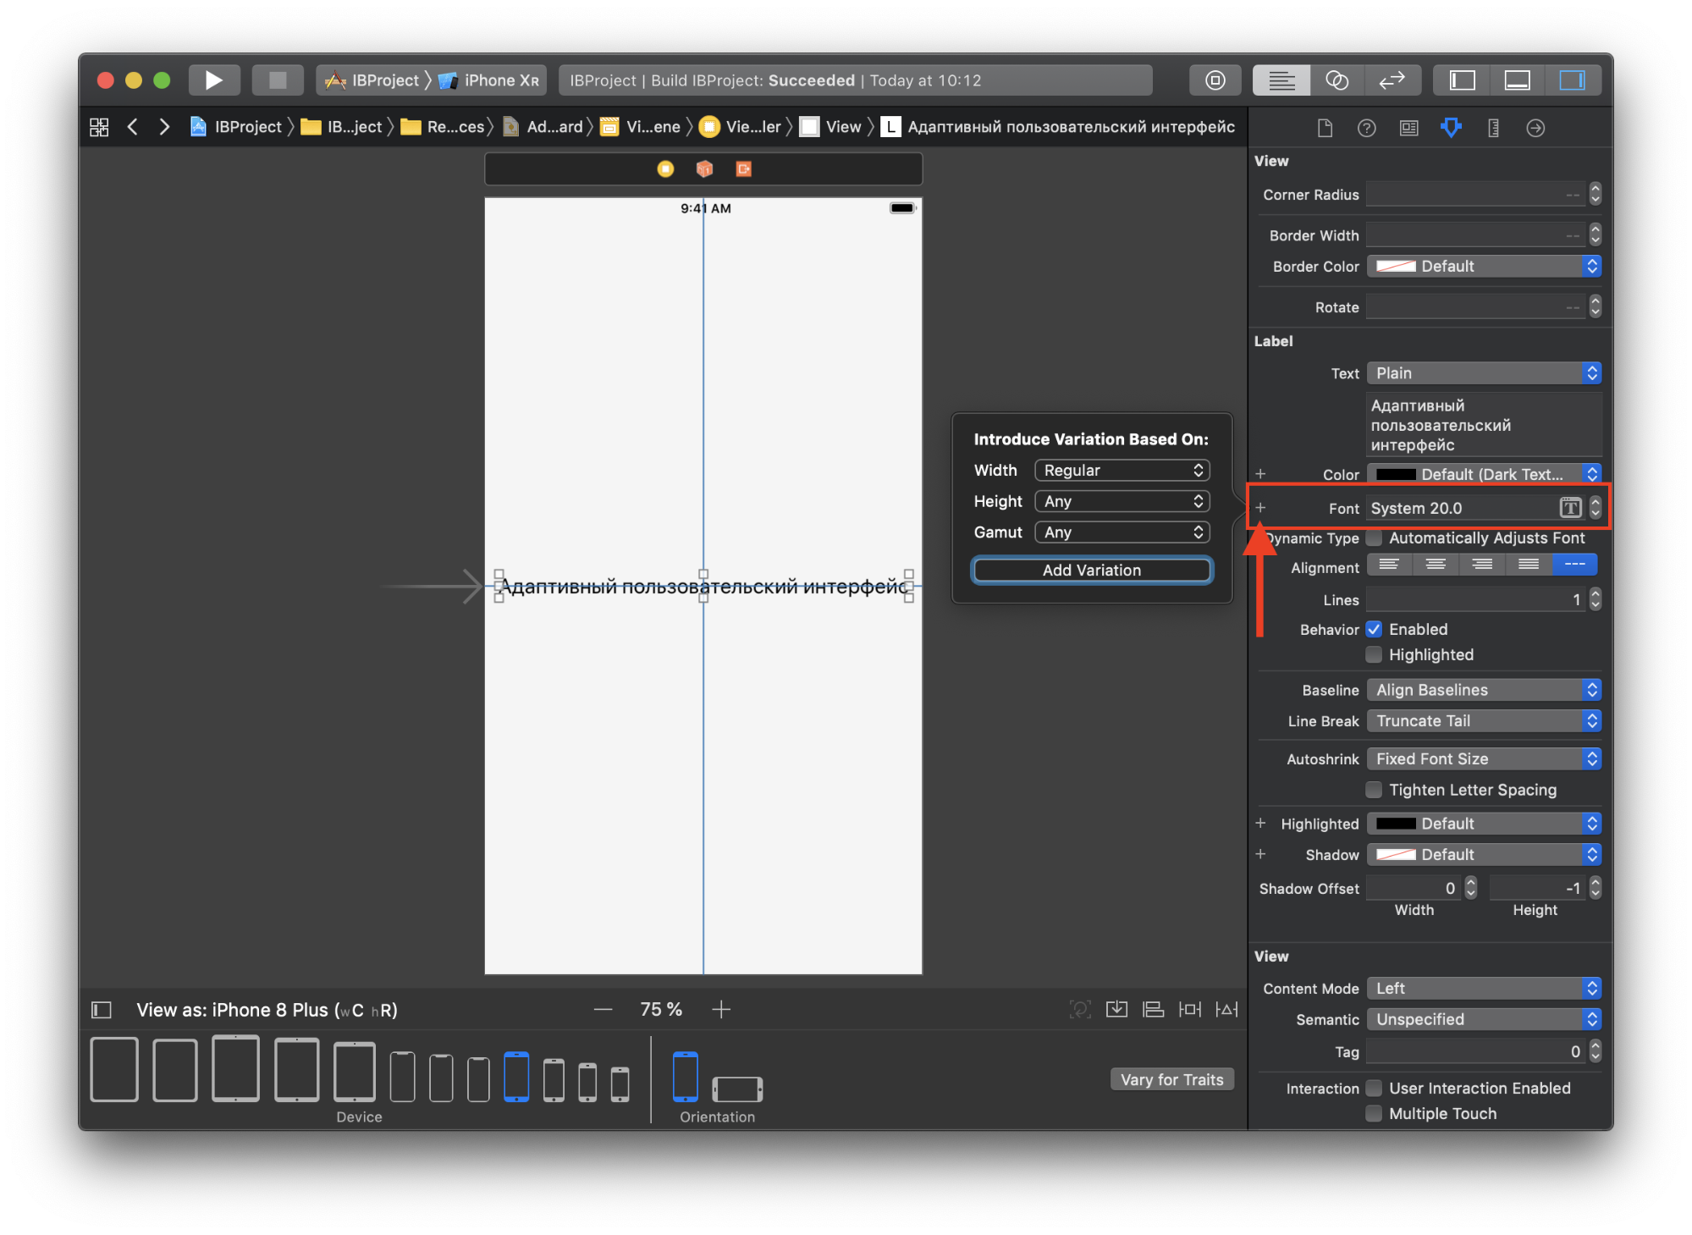Select Height Any trait variation
Image resolution: width=1692 pixels, height=1235 pixels.
coord(1122,500)
